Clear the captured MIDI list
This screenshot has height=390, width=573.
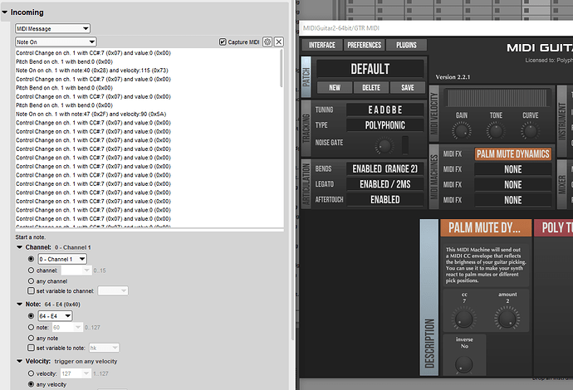(x=279, y=42)
